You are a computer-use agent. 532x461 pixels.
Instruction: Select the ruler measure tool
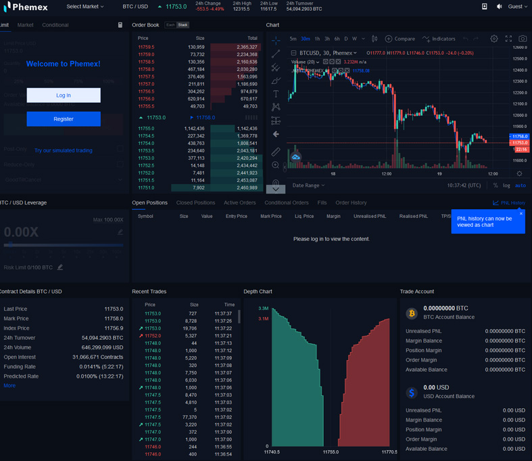276,152
